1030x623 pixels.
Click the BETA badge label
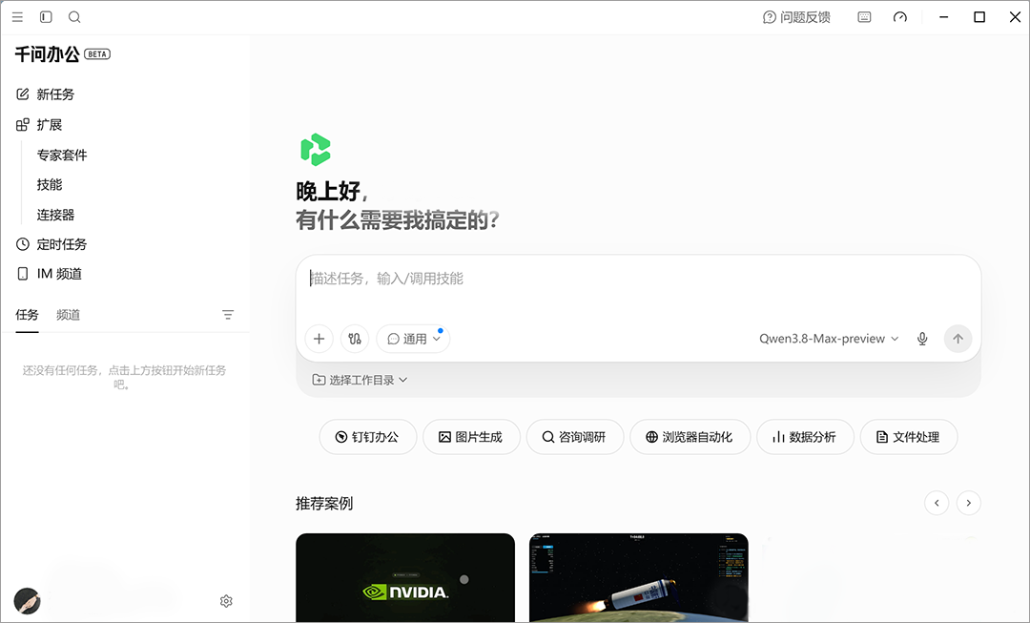pyautogui.click(x=97, y=53)
